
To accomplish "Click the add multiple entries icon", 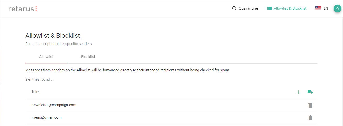I will pyautogui.click(x=310, y=92).
